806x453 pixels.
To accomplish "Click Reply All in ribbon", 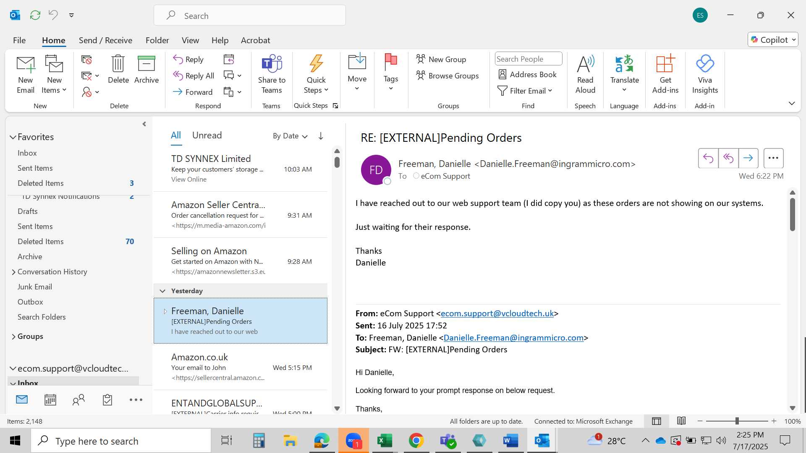I will click(194, 76).
